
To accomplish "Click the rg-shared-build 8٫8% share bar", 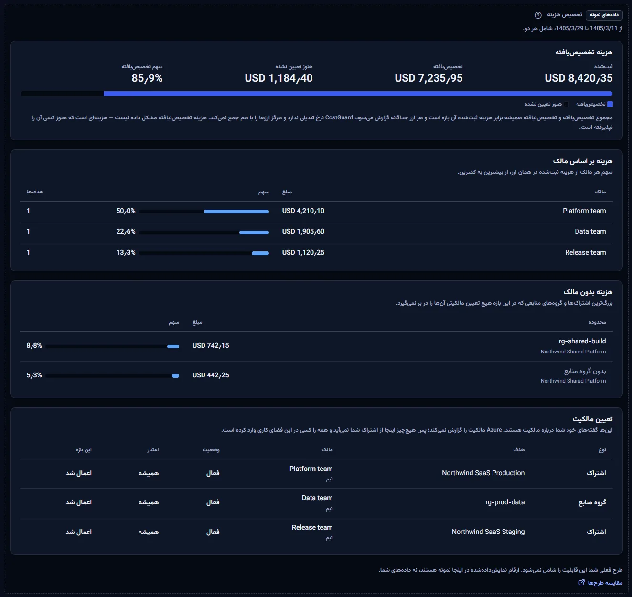I will tap(112, 346).
